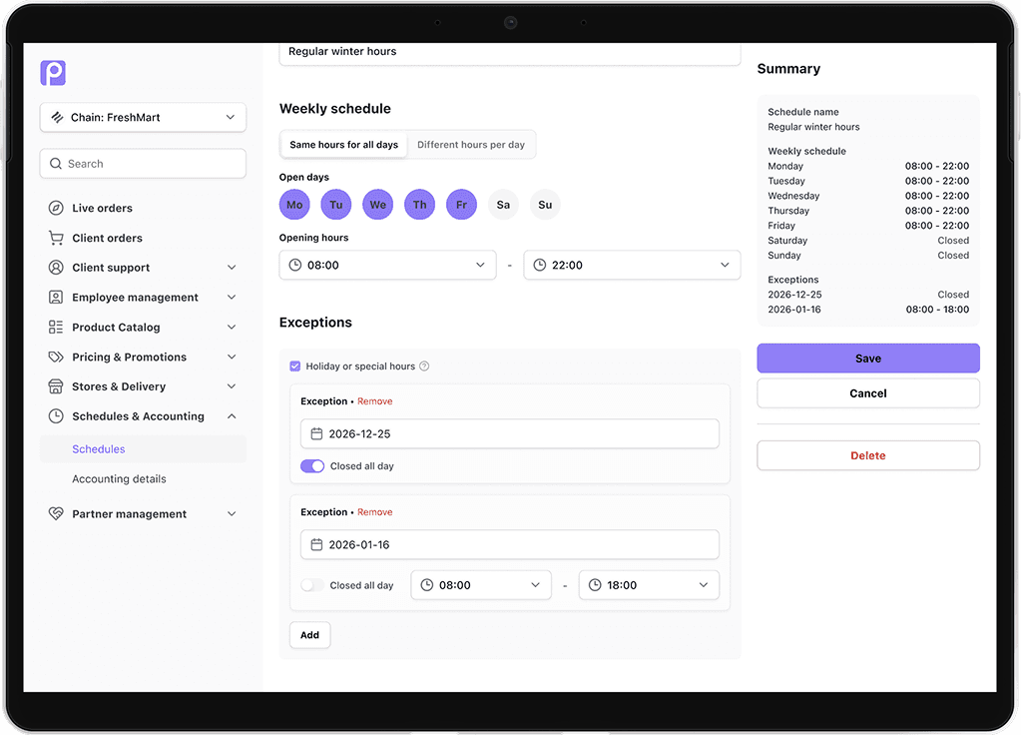Switch to Different hours per day tab

pos(471,145)
